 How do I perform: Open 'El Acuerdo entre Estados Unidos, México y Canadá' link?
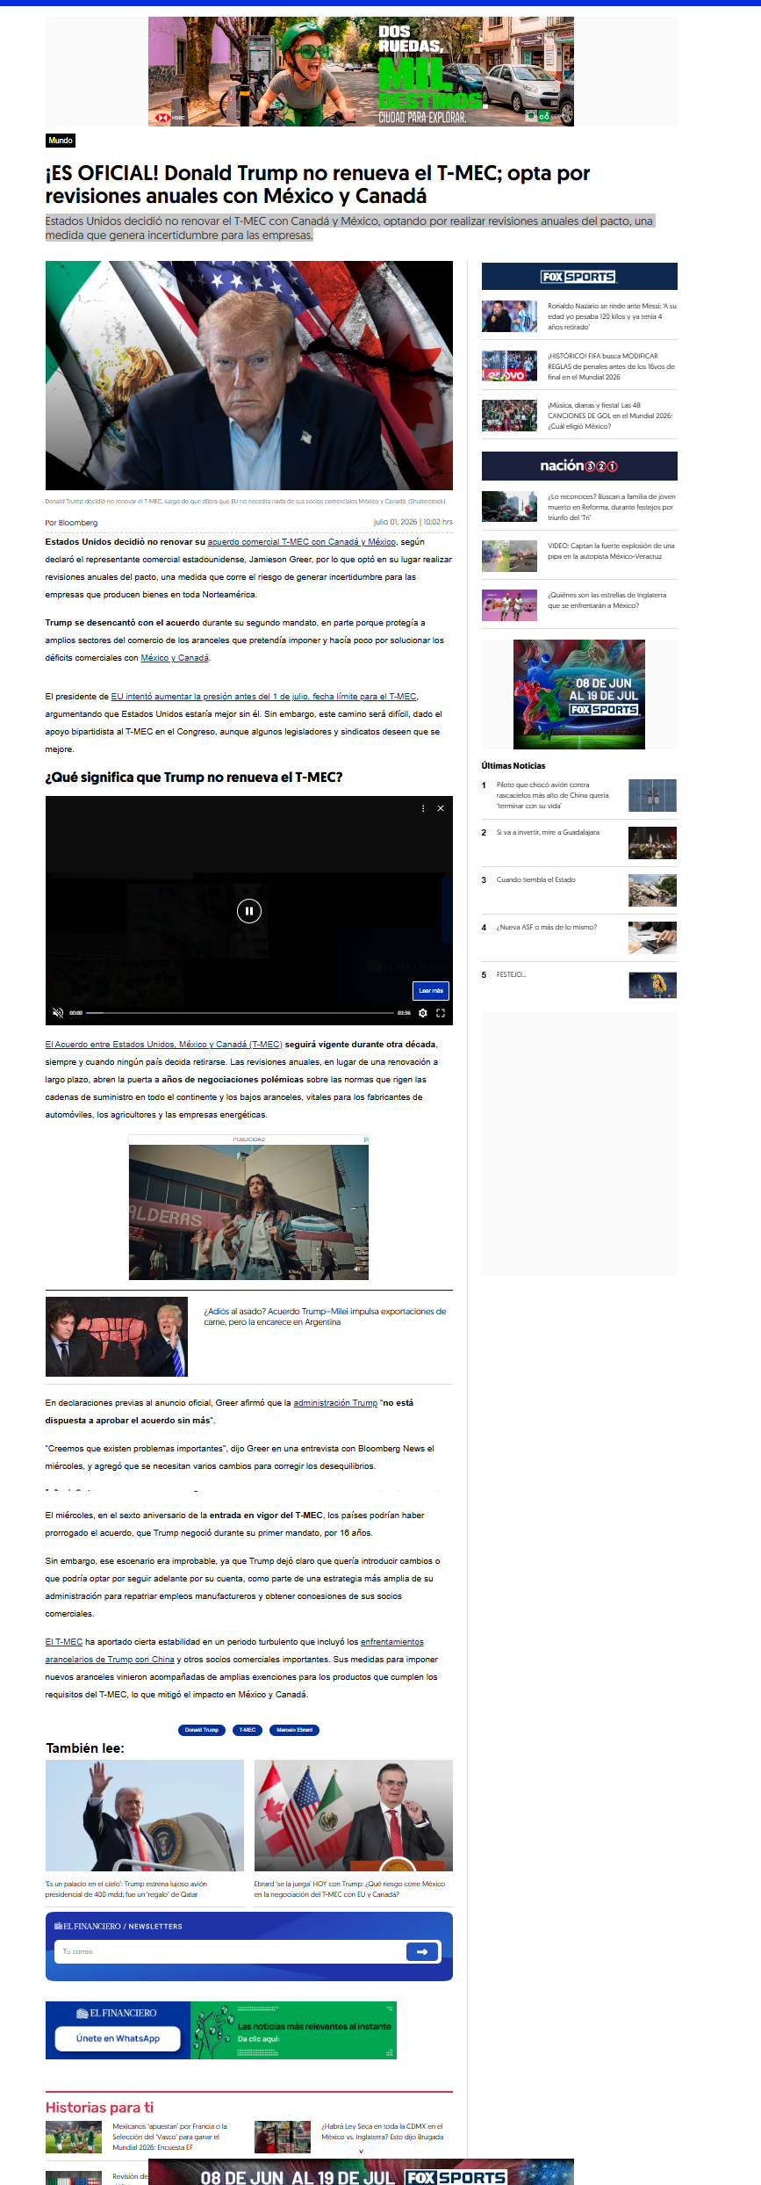[164, 1045]
